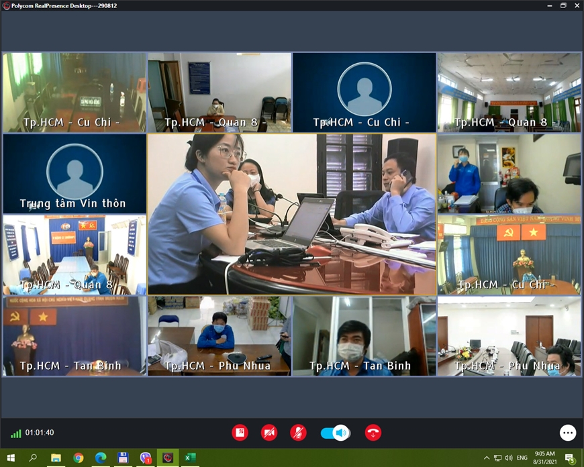Select the center active speaker video

292,214
